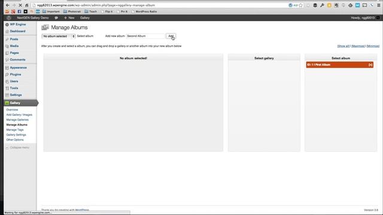
Task: Open Manage Galleries submenu link
Action: coord(17,119)
